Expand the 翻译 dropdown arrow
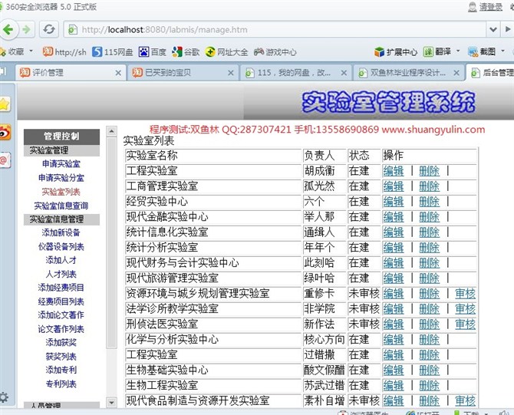The image size is (514, 415). coord(458,51)
